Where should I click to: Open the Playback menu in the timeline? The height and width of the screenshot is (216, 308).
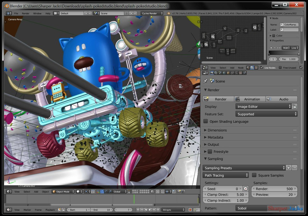[50, 210]
